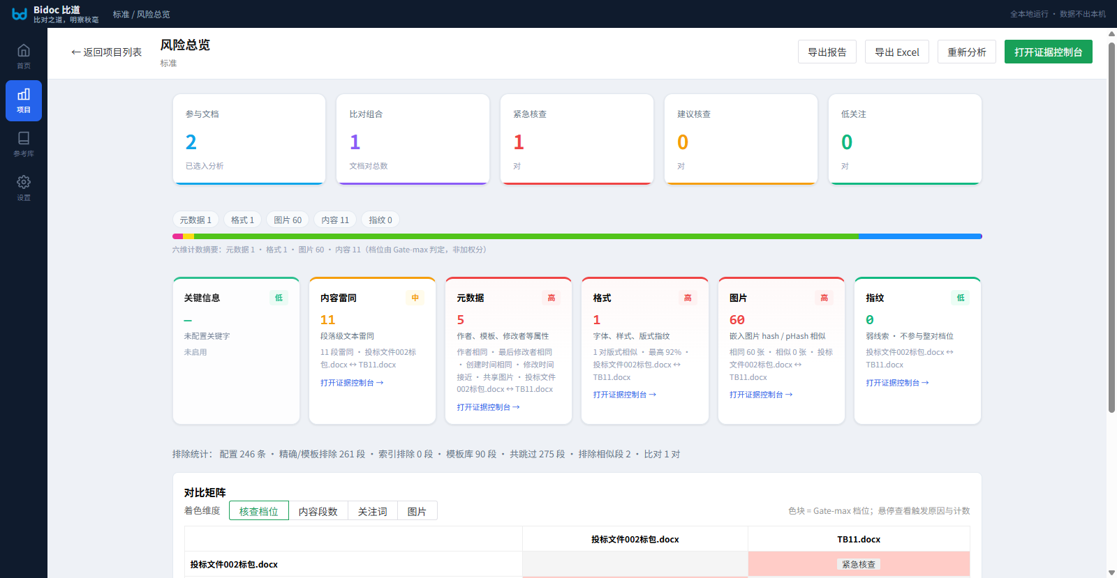Click the 导出报告 button
The width and height of the screenshot is (1117, 578).
coord(827,52)
